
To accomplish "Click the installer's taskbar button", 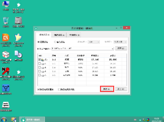I will [x=32, y=120].
